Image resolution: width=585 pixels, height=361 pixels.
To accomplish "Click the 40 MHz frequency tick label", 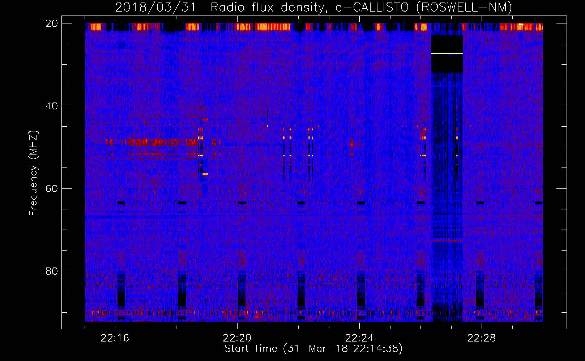I will 51,106.
